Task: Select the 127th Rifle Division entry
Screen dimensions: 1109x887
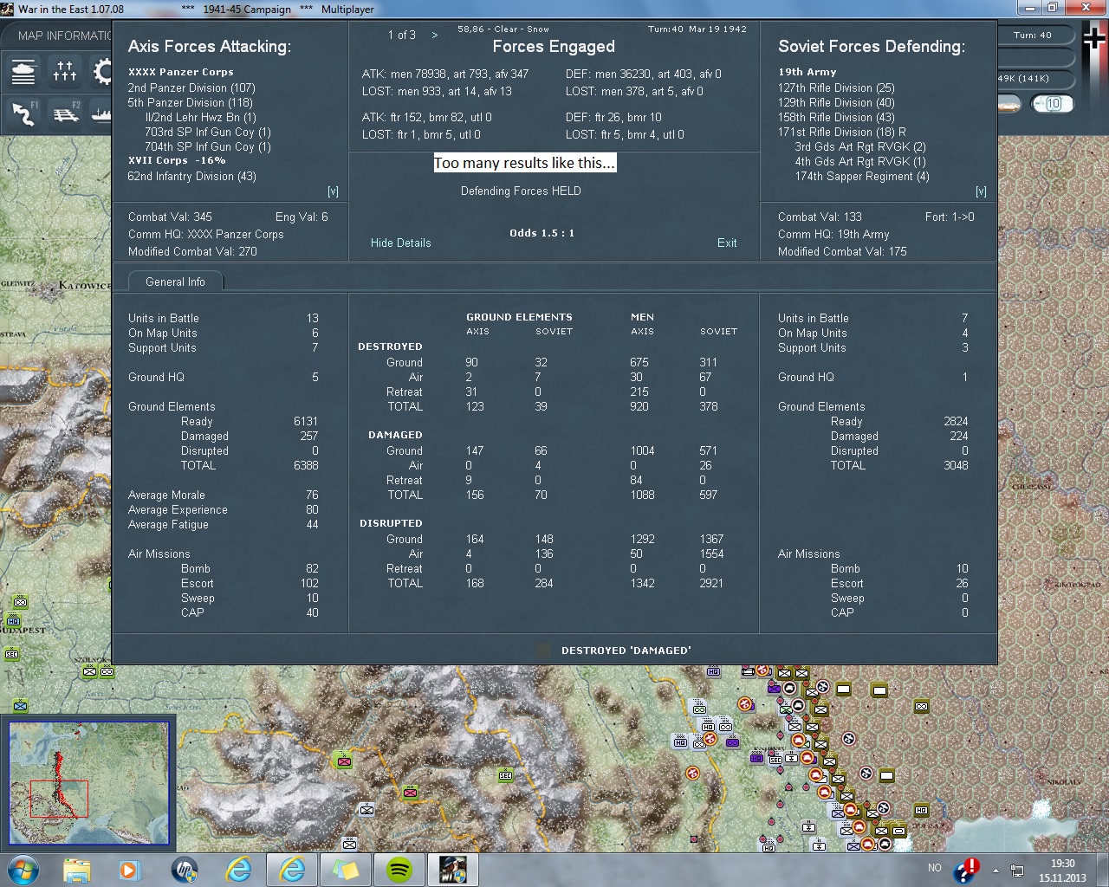Action: [x=836, y=87]
